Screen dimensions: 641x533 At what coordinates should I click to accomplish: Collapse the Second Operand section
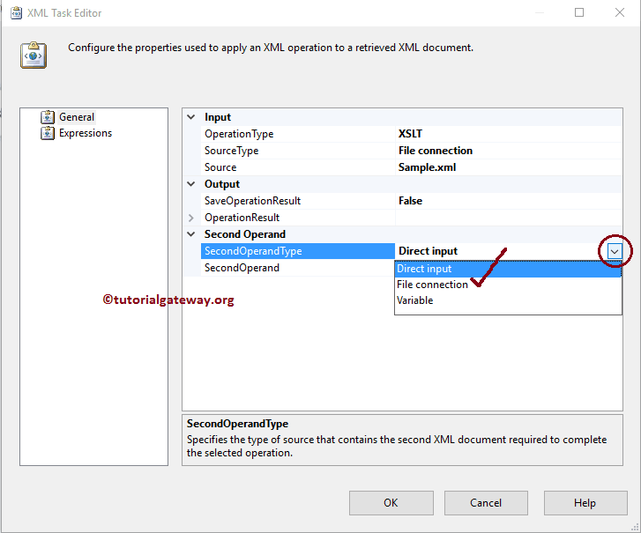(191, 234)
